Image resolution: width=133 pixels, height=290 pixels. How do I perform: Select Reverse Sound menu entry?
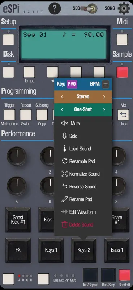click(83, 187)
